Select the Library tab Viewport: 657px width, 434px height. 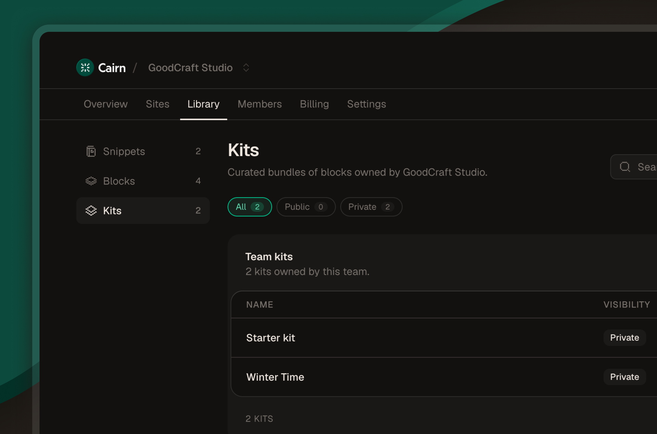point(204,104)
